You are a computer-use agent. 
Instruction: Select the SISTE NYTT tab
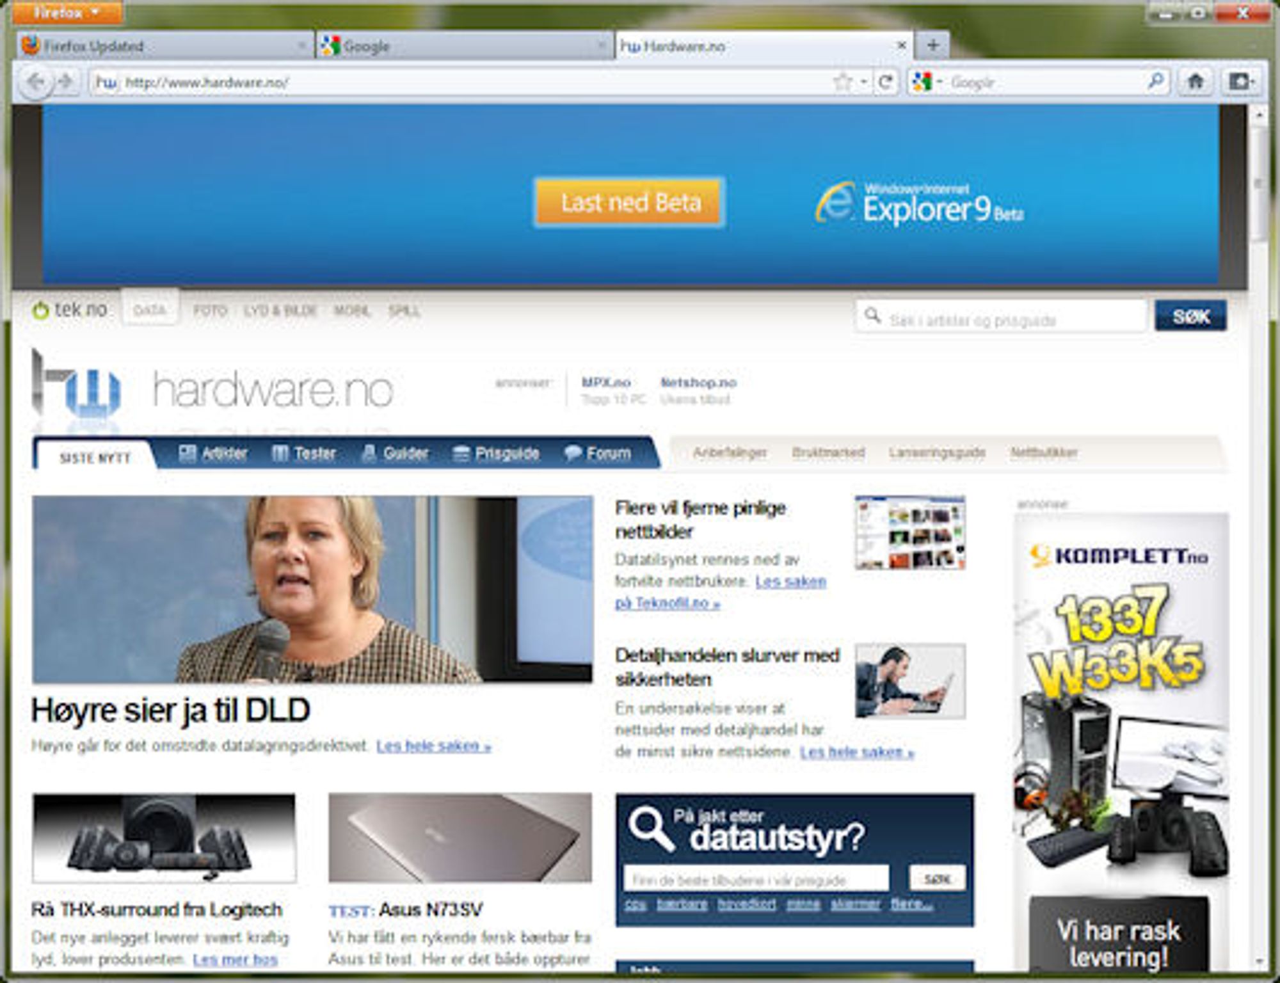coord(95,458)
